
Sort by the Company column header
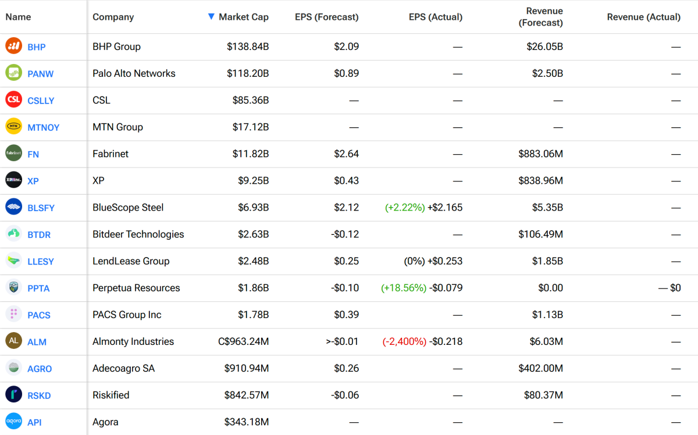pyautogui.click(x=113, y=17)
